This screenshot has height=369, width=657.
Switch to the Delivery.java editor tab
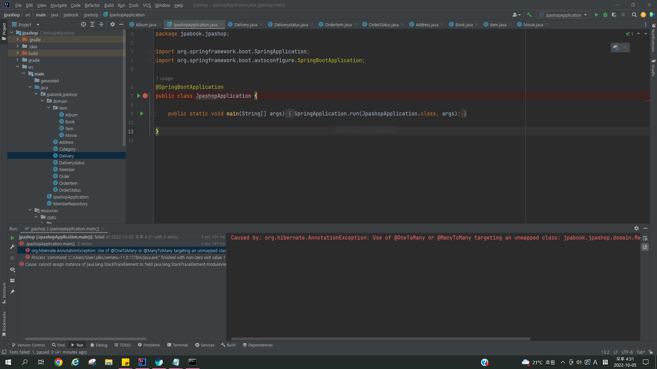[245, 25]
